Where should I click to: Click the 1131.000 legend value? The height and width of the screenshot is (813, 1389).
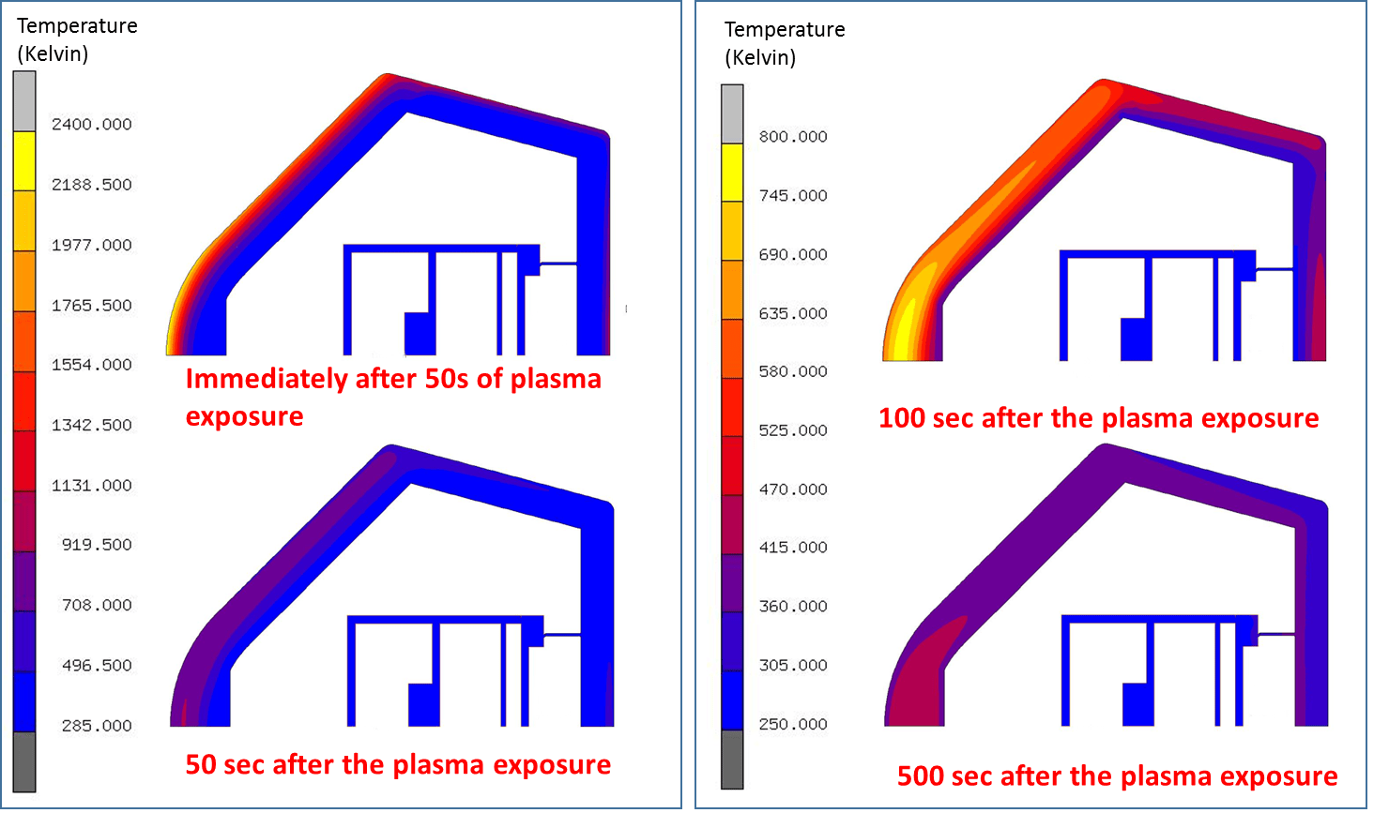(x=91, y=485)
